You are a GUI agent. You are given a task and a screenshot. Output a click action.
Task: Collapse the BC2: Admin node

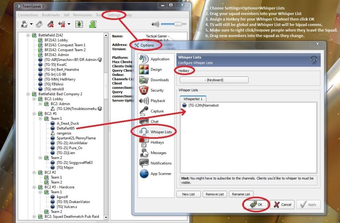[40, 104]
